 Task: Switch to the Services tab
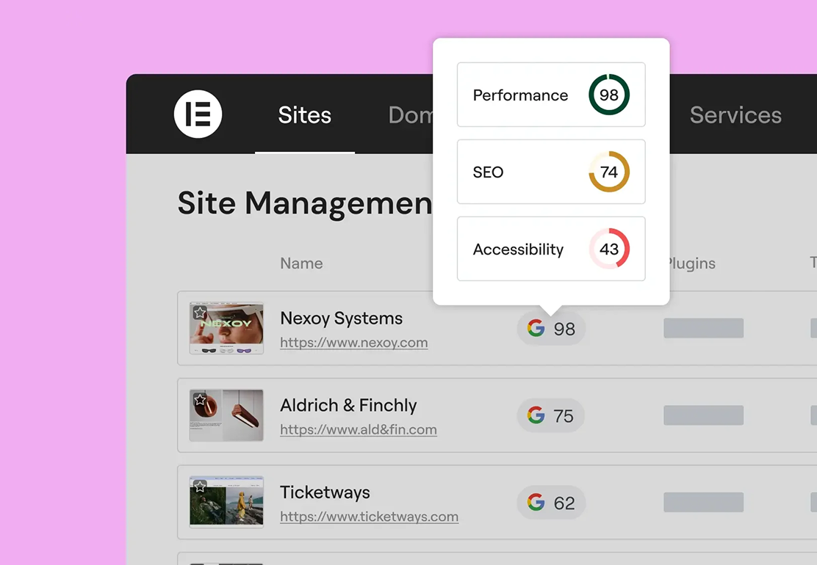[735, 115]
